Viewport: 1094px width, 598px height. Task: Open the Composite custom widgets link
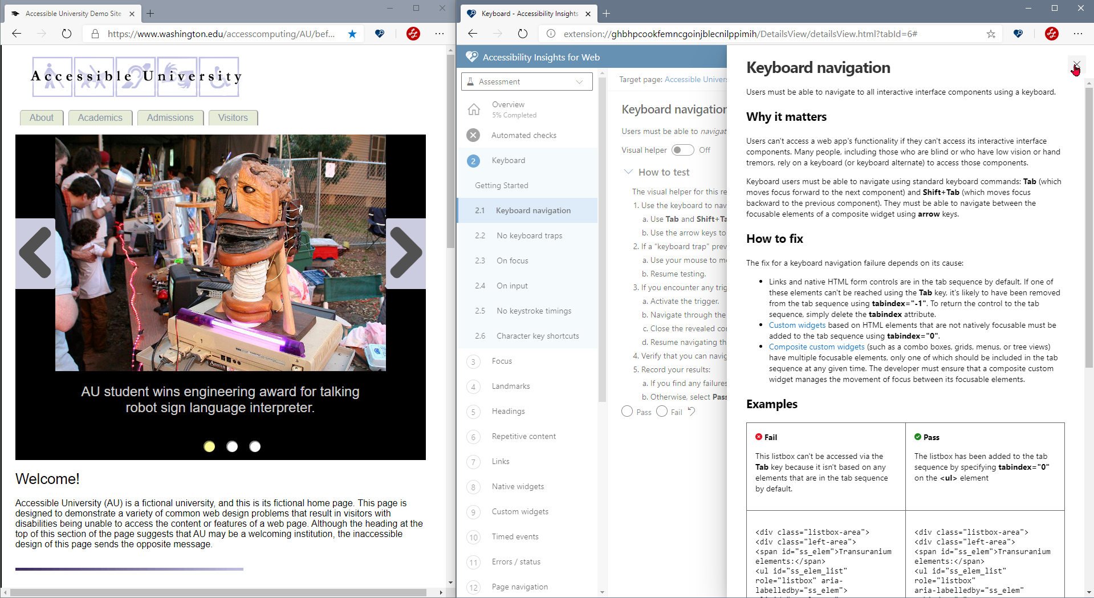point(816,347)
